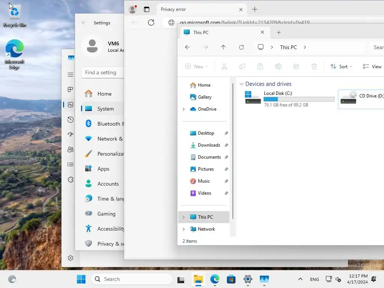The image size is (384, 288).
Task: Select the This PC tab in File Explorer
Action: 225,32
